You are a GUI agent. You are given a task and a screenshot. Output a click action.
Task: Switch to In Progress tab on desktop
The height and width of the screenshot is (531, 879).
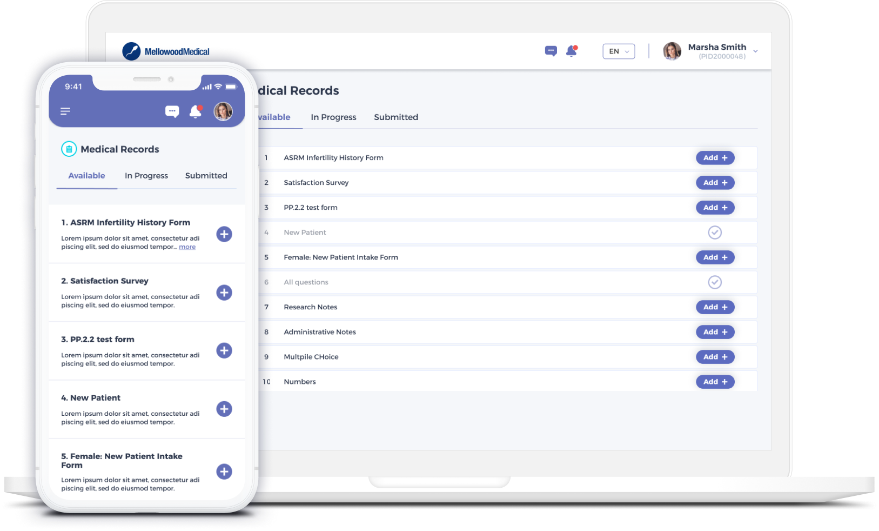pyautogui.click(x=333, y=117)
